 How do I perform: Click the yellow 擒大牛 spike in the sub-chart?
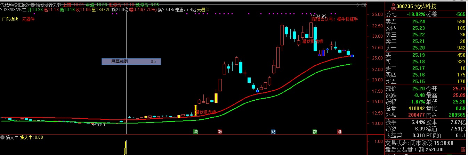click(x=125, y=147)
